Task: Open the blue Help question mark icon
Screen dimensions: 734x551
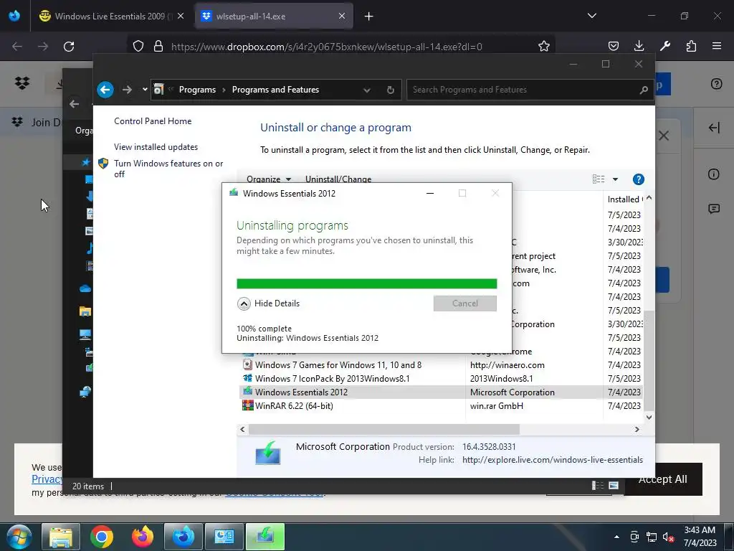Action: (638, 179)
